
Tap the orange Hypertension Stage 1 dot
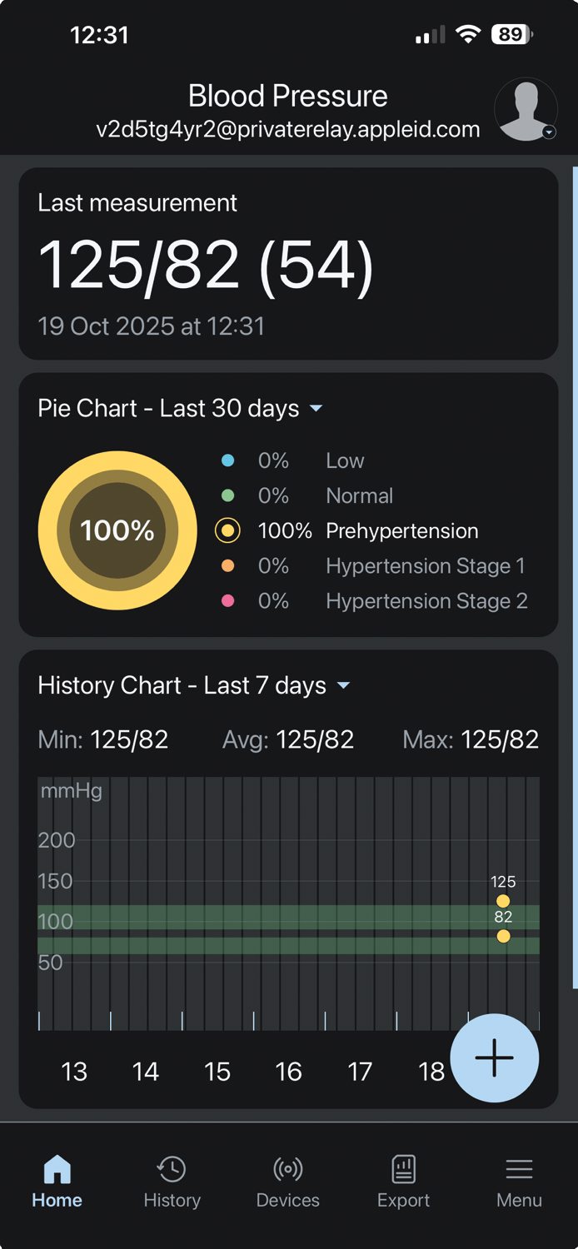tap(227, 566)
